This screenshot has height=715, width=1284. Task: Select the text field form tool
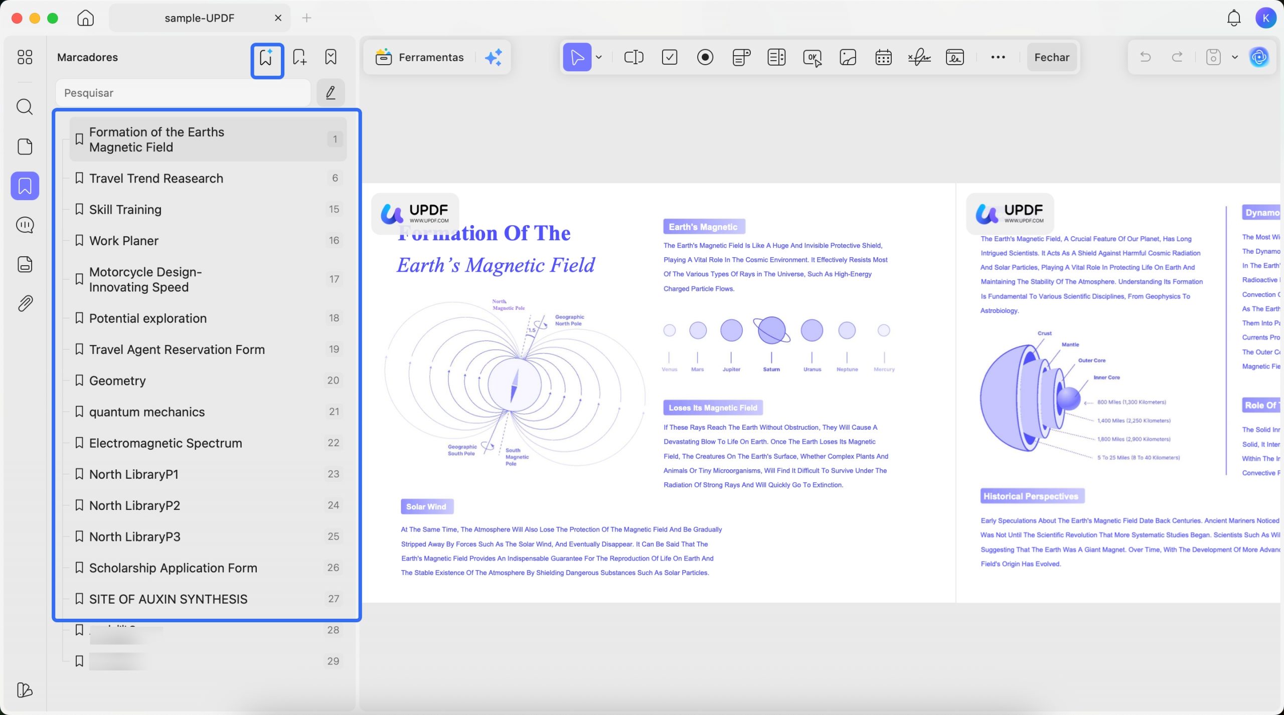[x=633, y=57]
